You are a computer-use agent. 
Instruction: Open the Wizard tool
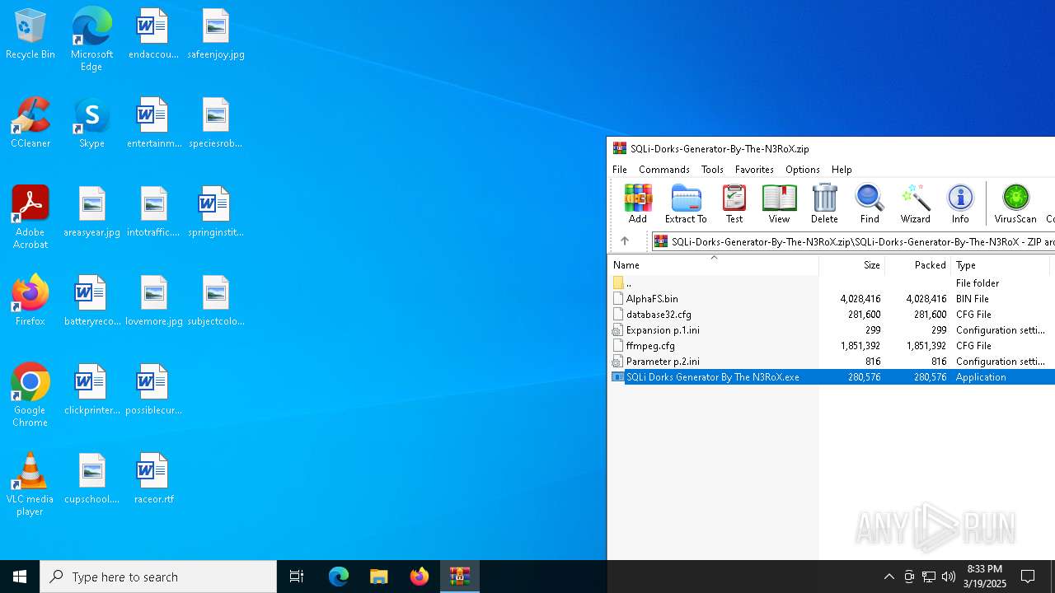coord(915,203)
